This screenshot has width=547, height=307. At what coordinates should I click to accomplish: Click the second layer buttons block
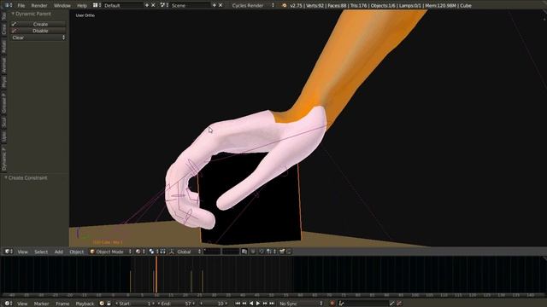pos(231,252)
